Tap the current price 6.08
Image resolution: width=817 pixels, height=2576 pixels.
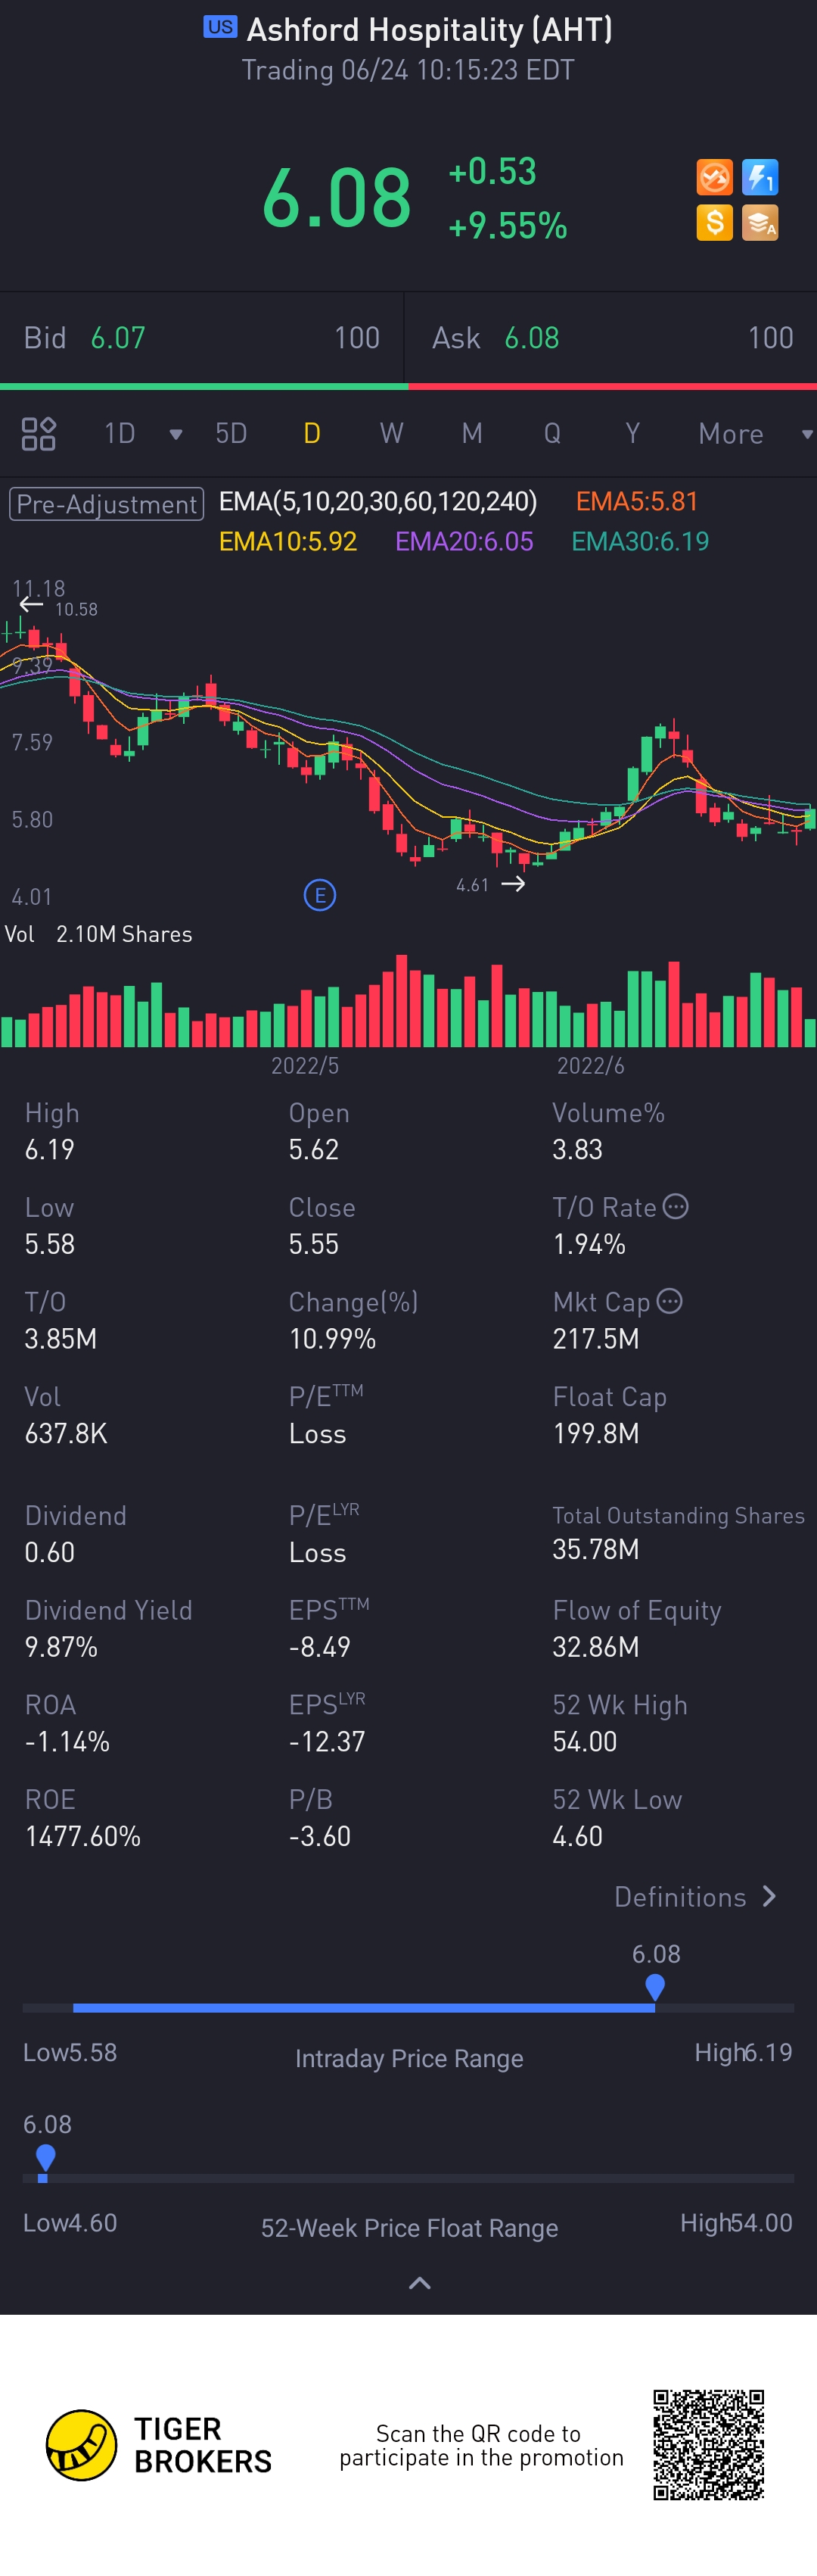[337, 198]
